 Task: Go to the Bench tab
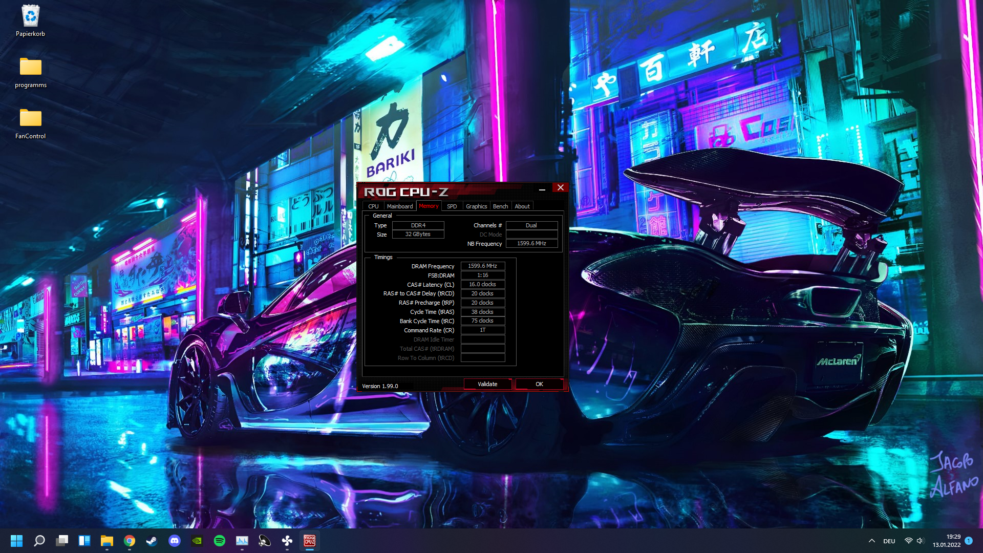click(x=500, y=206)
